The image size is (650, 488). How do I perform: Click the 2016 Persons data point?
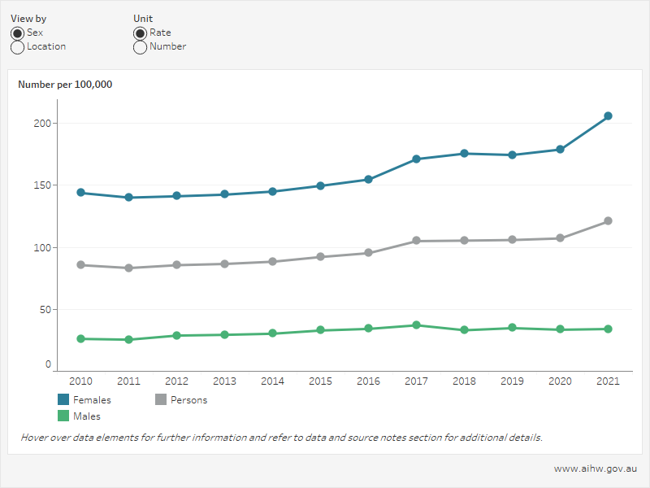click(x=369, y=253)
